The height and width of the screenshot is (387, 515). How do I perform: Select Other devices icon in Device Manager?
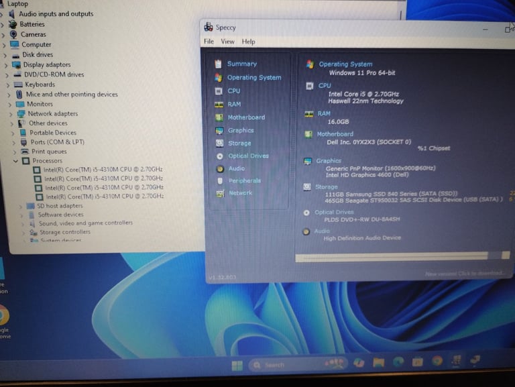(21, 123)
